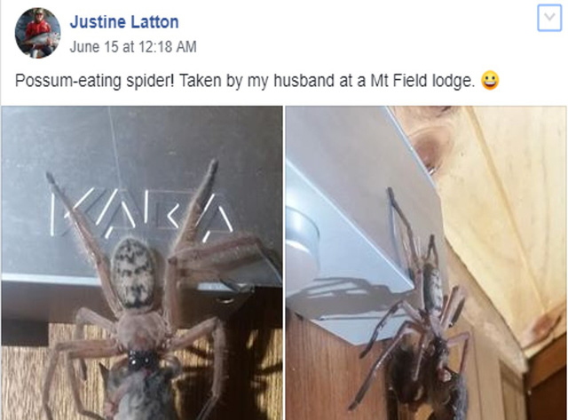
Task: Click the spider's black fangs in left photo
Action: tap(142, 361)
